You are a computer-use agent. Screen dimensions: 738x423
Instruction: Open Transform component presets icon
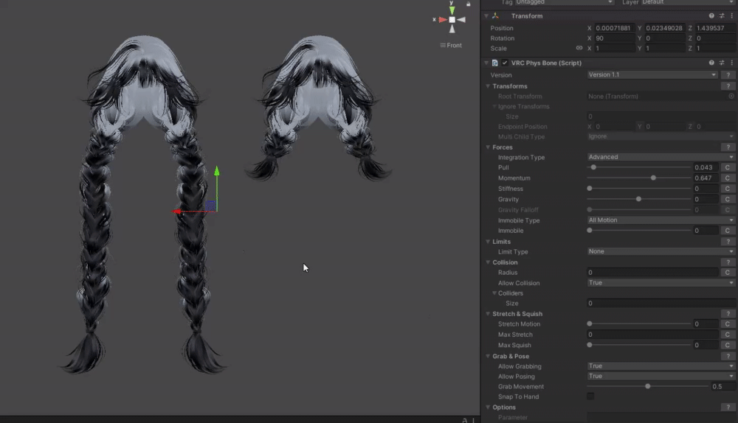pyautogui.click(x=721, y=15)
